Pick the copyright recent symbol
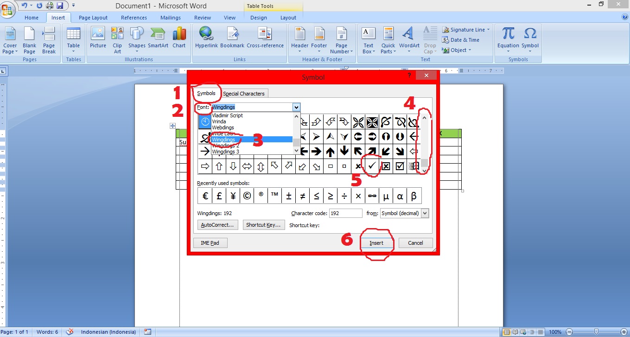The width and height of the screenshot is (630, 337). tap(247, 196)
